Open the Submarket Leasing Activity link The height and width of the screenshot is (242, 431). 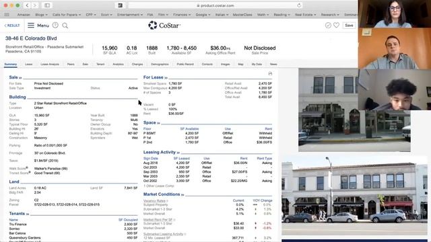(164, 234)
